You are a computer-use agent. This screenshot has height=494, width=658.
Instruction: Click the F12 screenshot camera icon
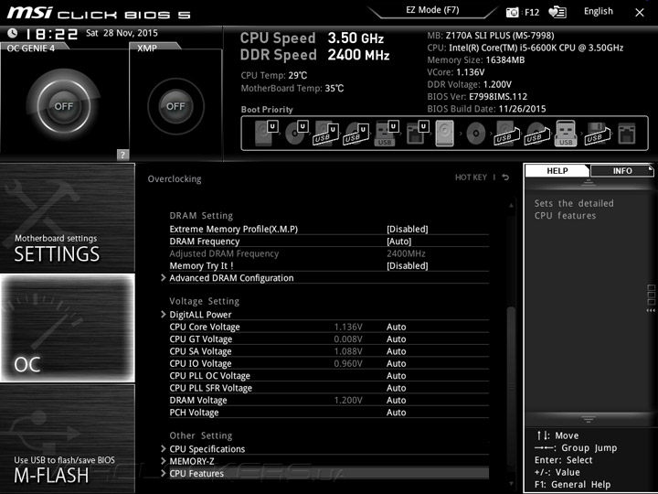tap(512, 12)
